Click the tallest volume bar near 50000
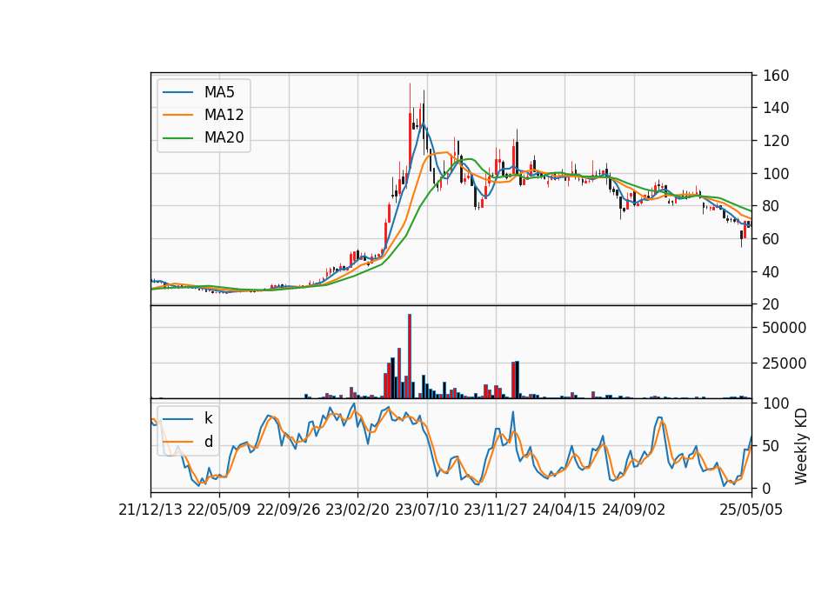The image size is (835, 600). pos(410,357)
